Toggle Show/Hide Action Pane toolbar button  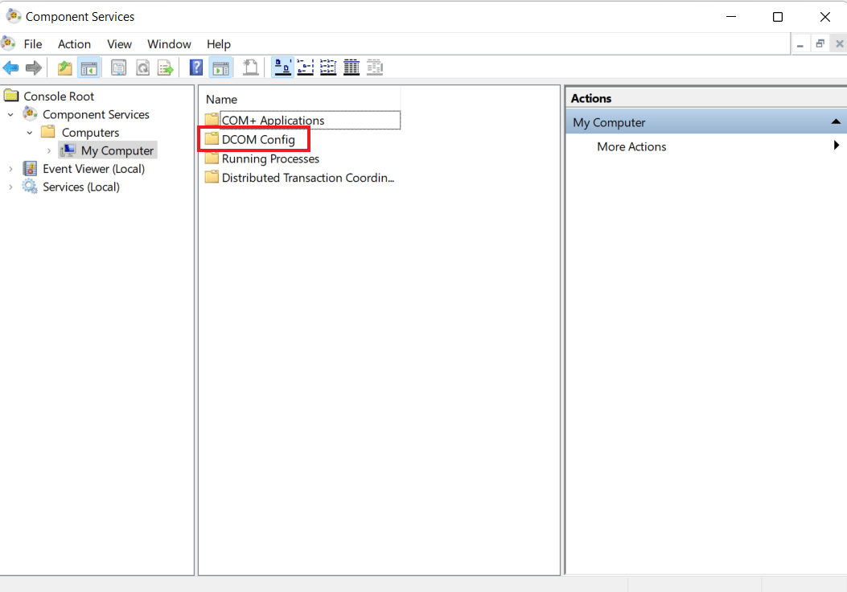(220, 68)
